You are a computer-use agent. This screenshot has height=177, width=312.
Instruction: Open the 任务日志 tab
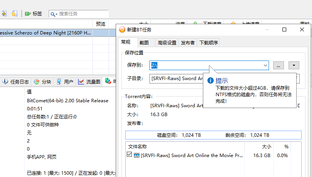(x=15, y=82)
